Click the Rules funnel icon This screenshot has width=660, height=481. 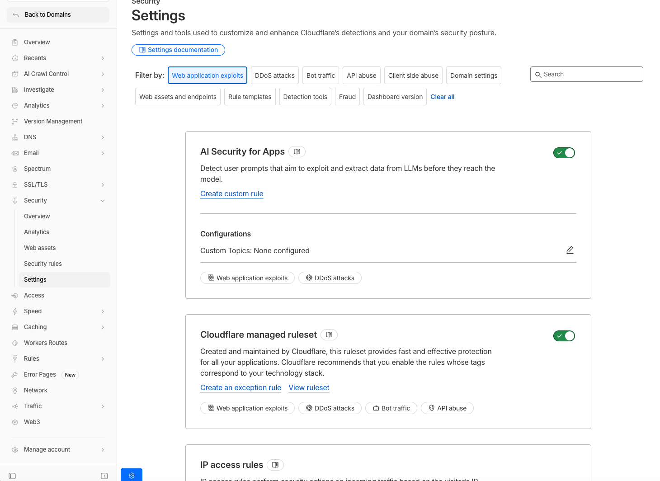pos(15,358)
